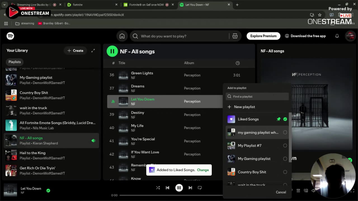Expand Your Library to full view
The image size is (358, 201).
click(x=93, y=51)
